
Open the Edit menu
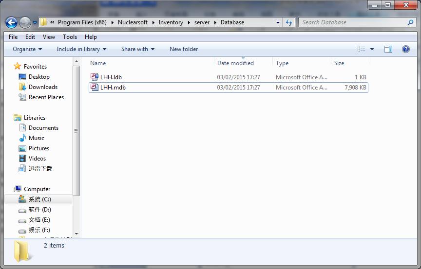coord(30,37)
